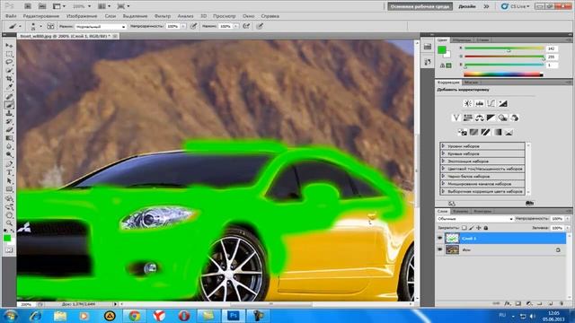
Task: Toggle airbrush mode in options bar
Action: pos(246,26)
